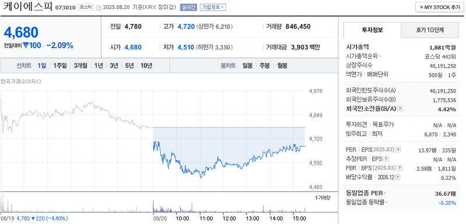This screenshot has width=466, height=224.
Task: Open the 동일업종 PER link
Action: 365,193
